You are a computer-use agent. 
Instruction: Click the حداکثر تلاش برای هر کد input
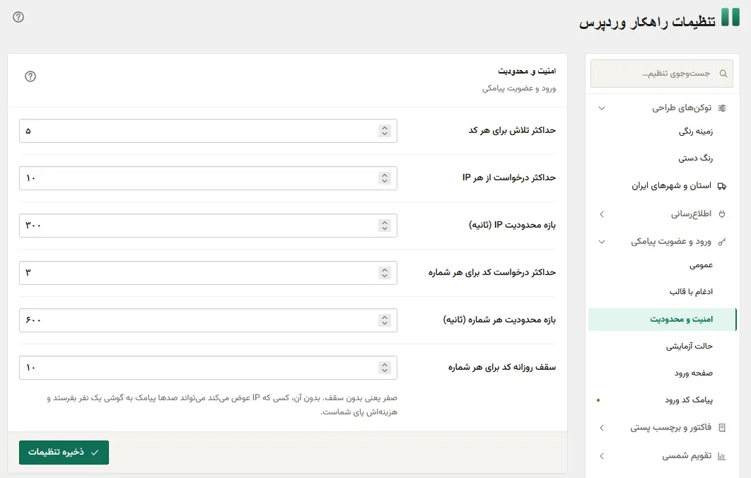tap(208, 131)
